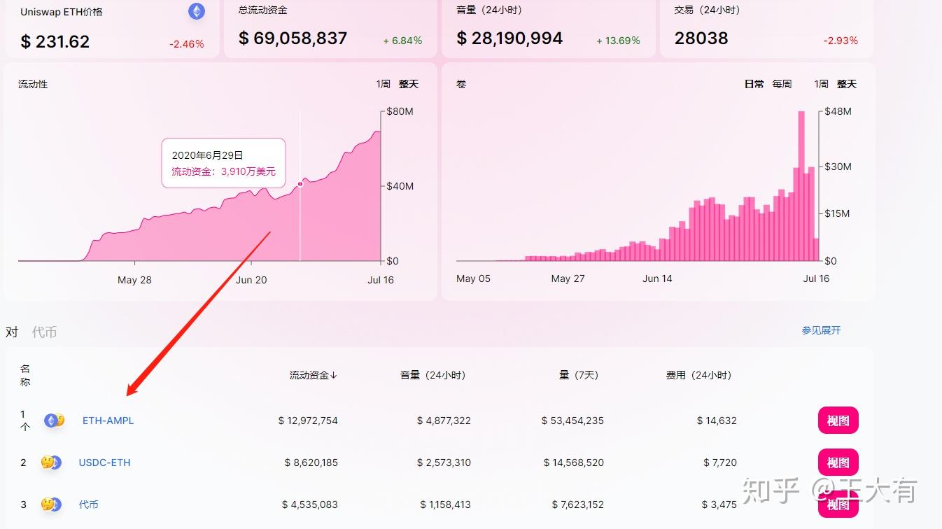Click the 视图 button on row 3
Screen dimensions: 942x529
pos(838,505)
